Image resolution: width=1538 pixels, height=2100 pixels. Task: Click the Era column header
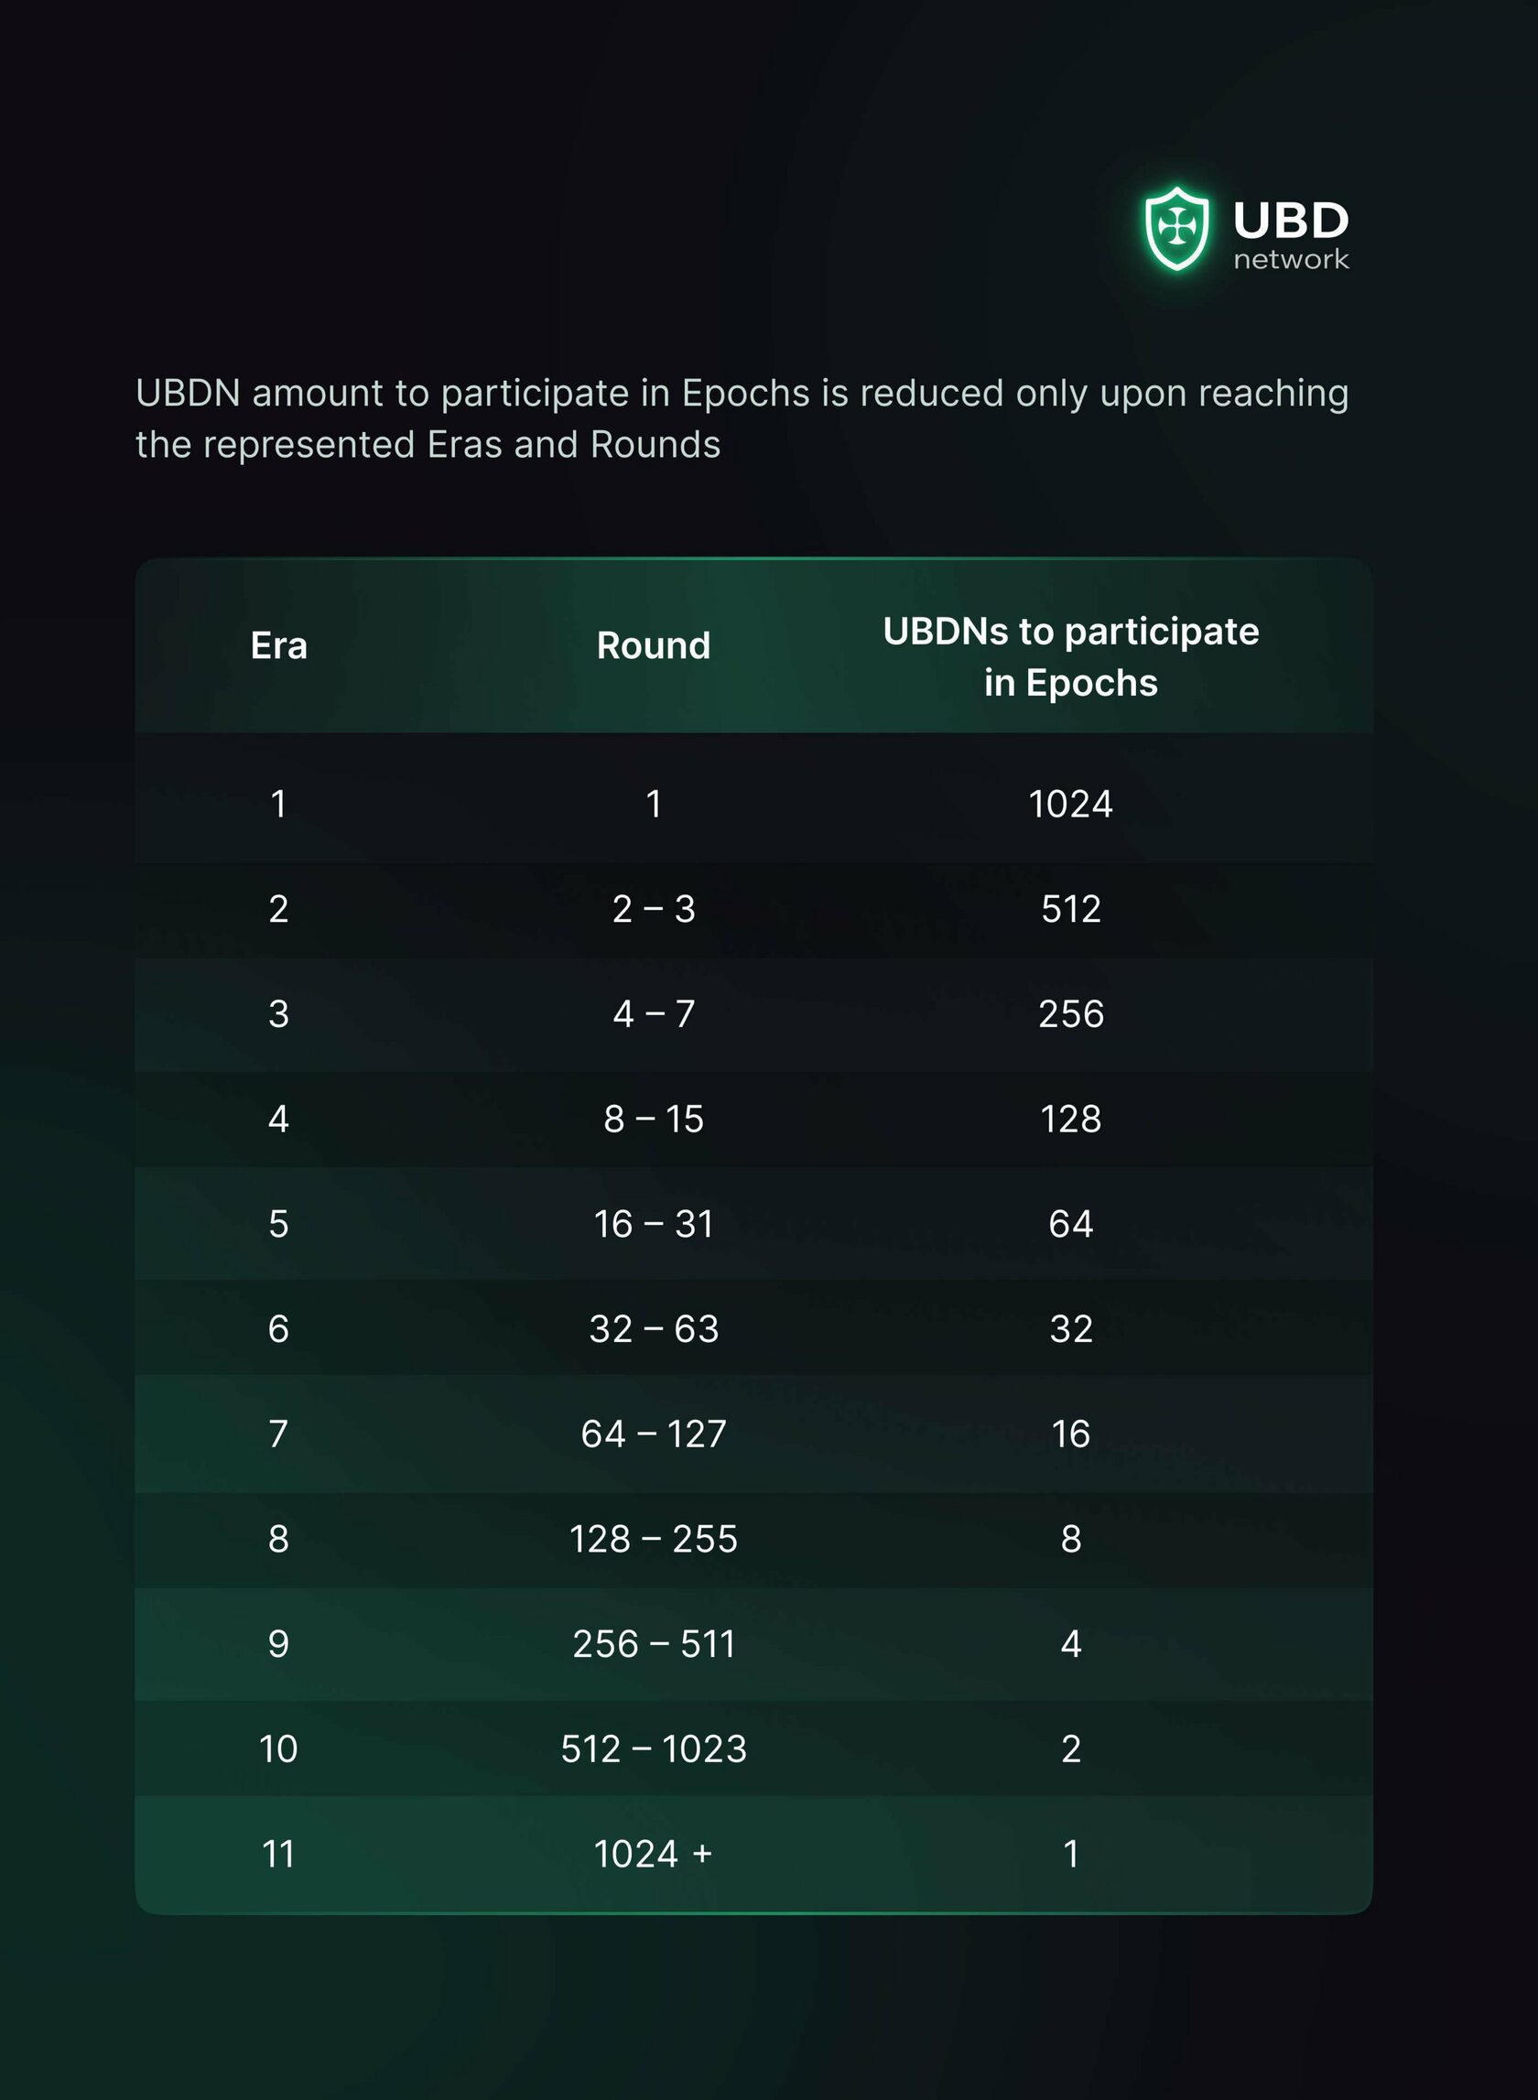pyautogui.click(x=278, y=645)
